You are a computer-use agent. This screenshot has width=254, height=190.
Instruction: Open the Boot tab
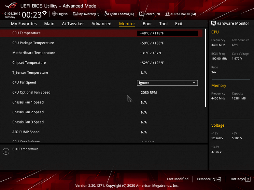tap(147, 24)
